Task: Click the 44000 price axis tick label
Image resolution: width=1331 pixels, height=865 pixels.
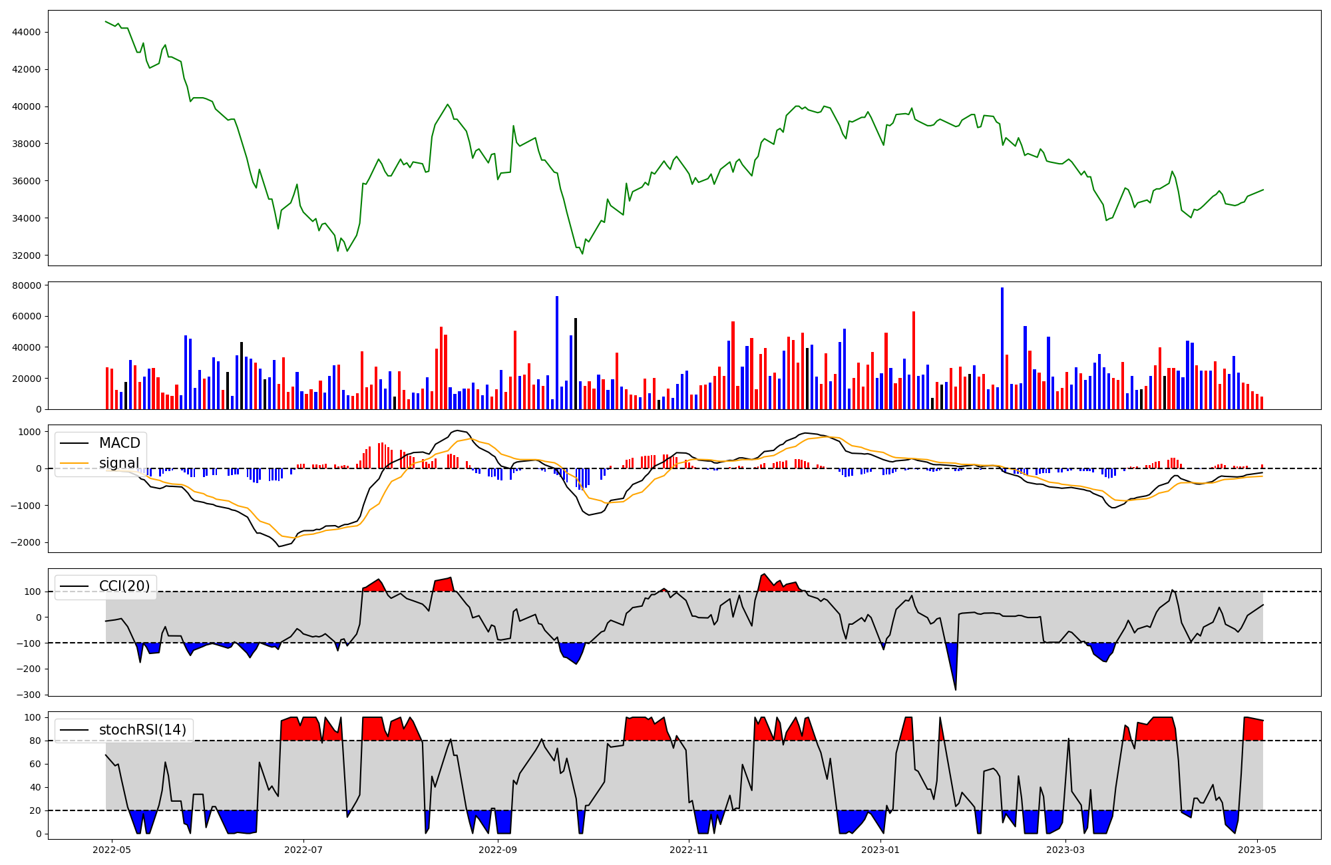Action: 27,32
